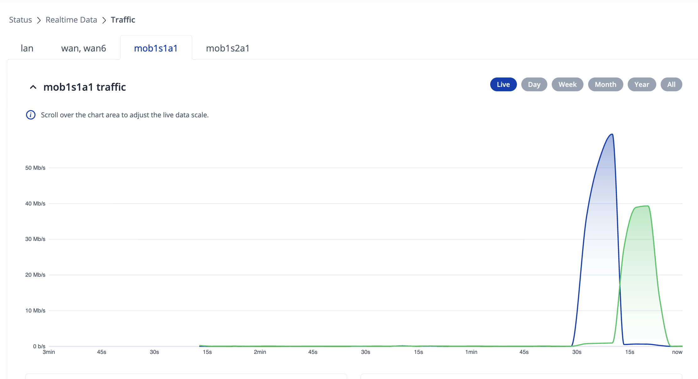The image size is (698, 379).
Task: Collapse the mob1s1a1 traffic section
Action: [x=33, y=87]
